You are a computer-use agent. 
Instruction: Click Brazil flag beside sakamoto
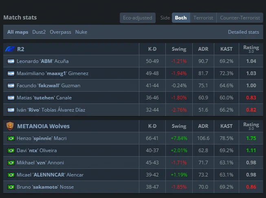coord(11,187)
